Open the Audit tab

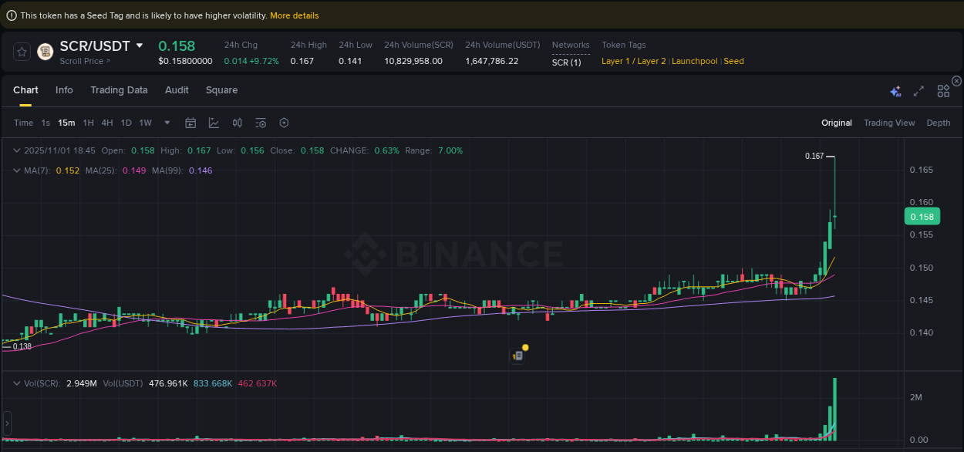coord(177,90)
